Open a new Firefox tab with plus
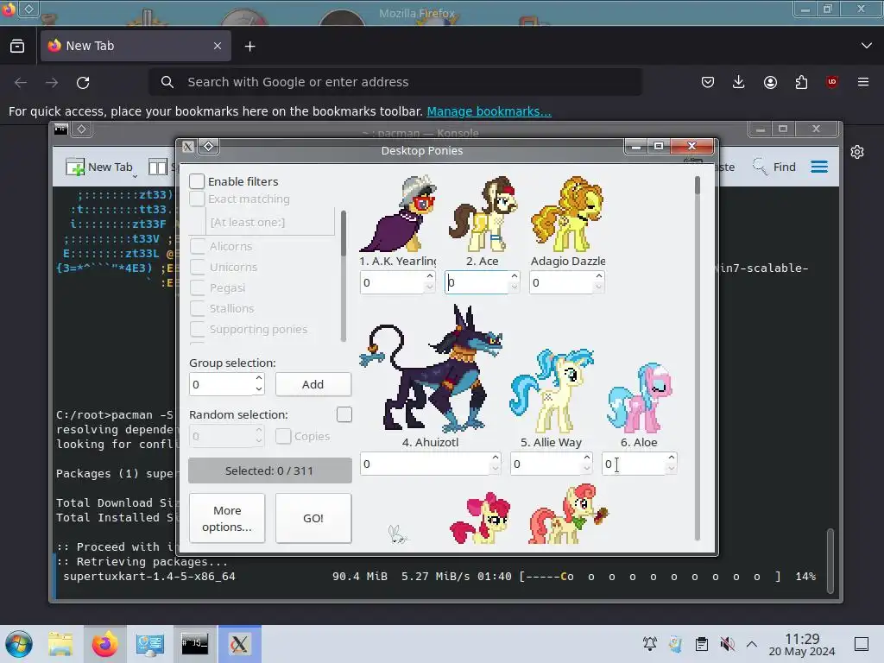 (x=249, y=47)
